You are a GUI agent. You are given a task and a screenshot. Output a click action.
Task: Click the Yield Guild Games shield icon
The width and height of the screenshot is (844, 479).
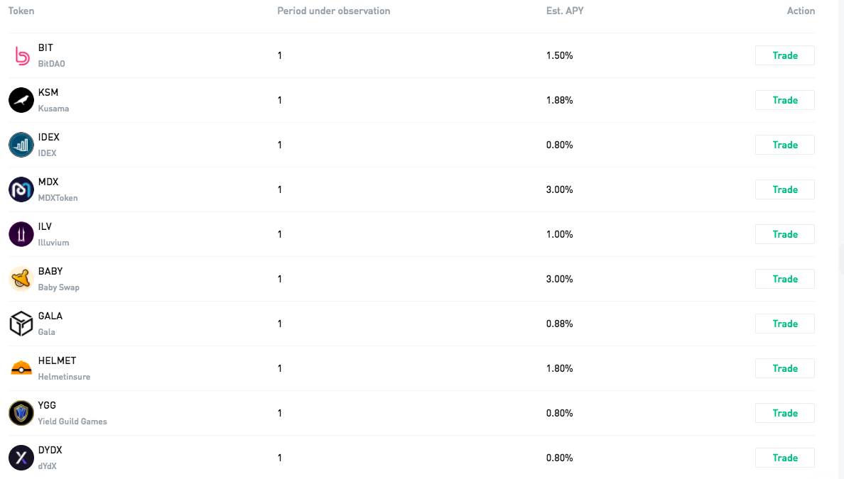click(x=21, y=413)
